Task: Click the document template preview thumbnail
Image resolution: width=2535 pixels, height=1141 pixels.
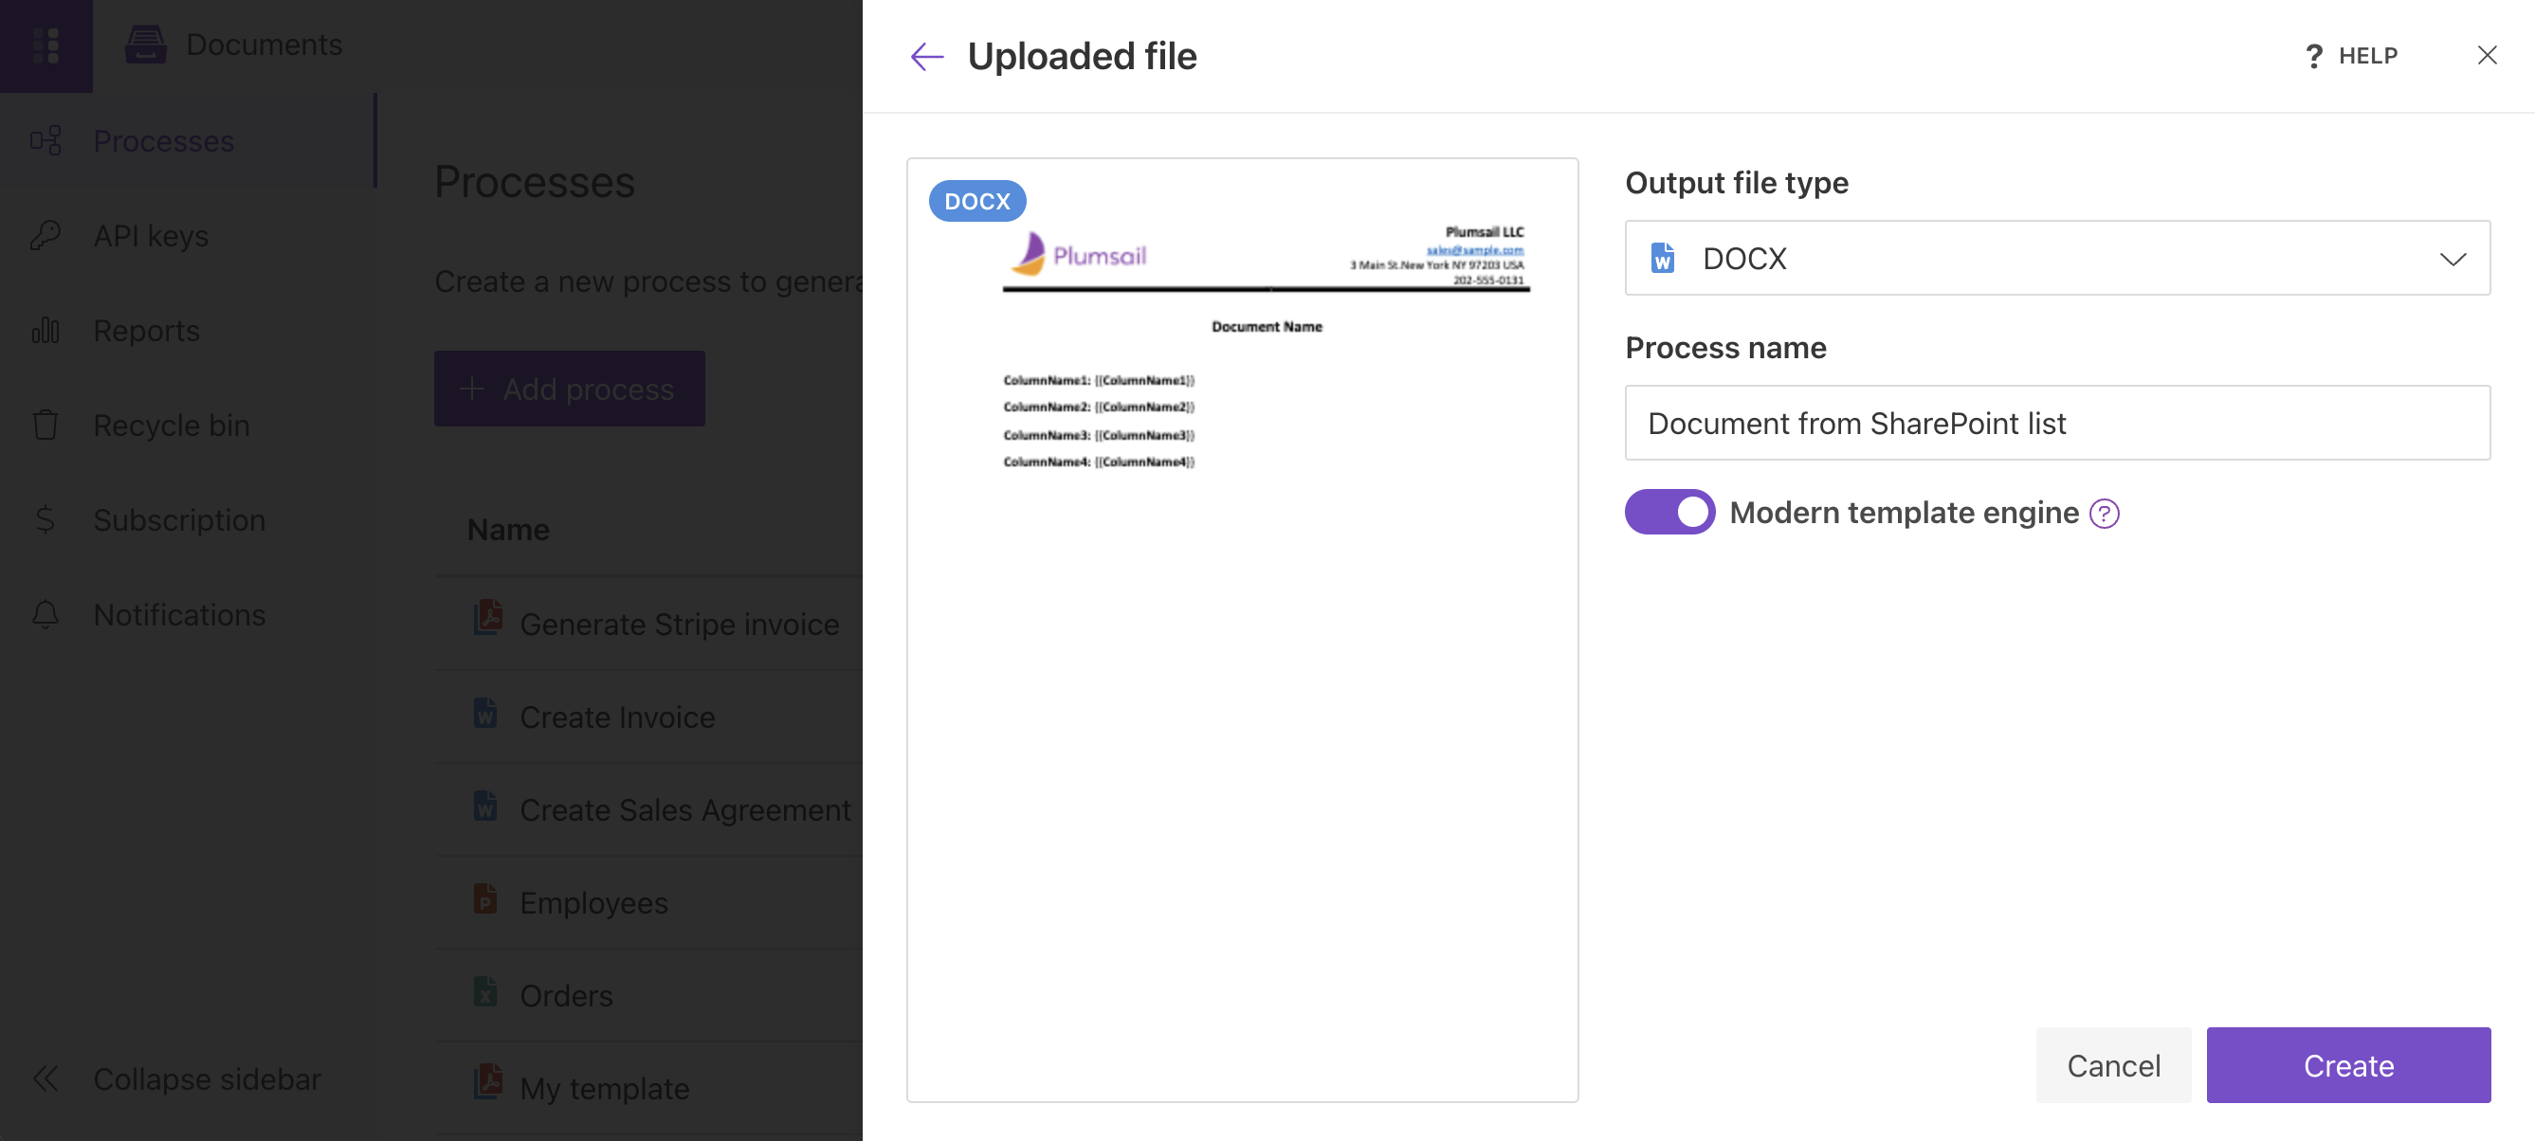Action: 1242,629
